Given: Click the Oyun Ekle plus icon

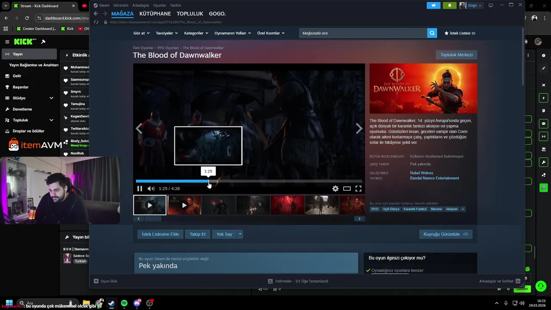Looking at the screenshot, I should [x=96, y=281].
